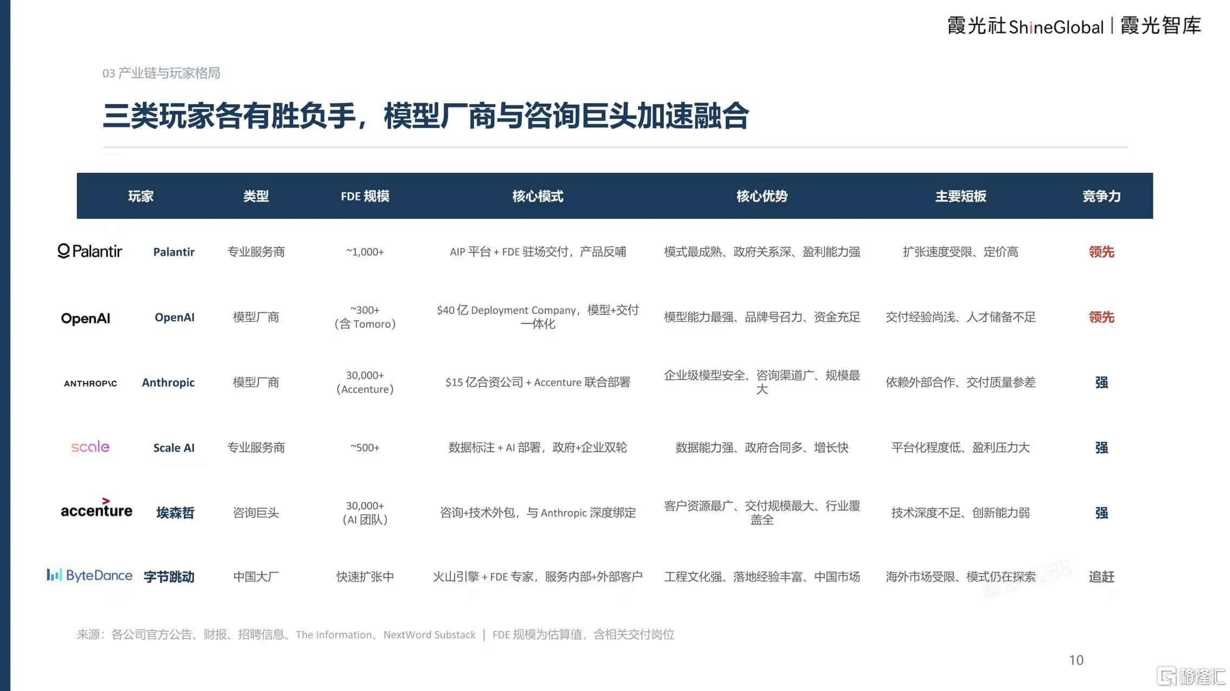Click the 核心模式 column header
The height and width of the screenshot is (691, 1230).
537,196
